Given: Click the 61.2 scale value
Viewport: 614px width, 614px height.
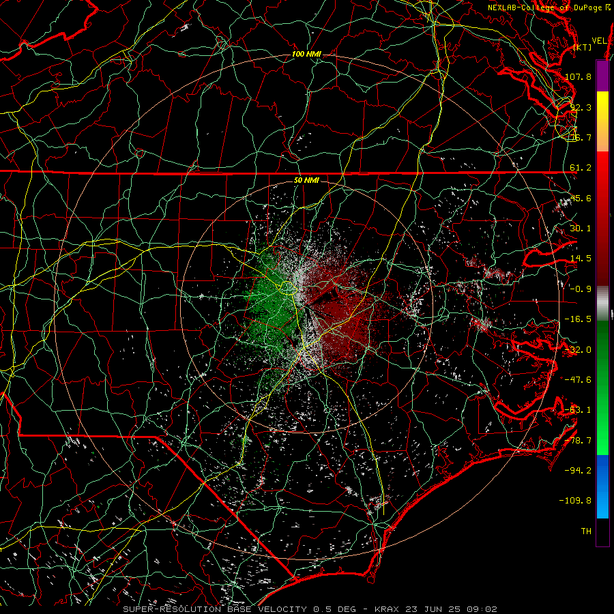Looking at the screenshot, I should [581, 168].
